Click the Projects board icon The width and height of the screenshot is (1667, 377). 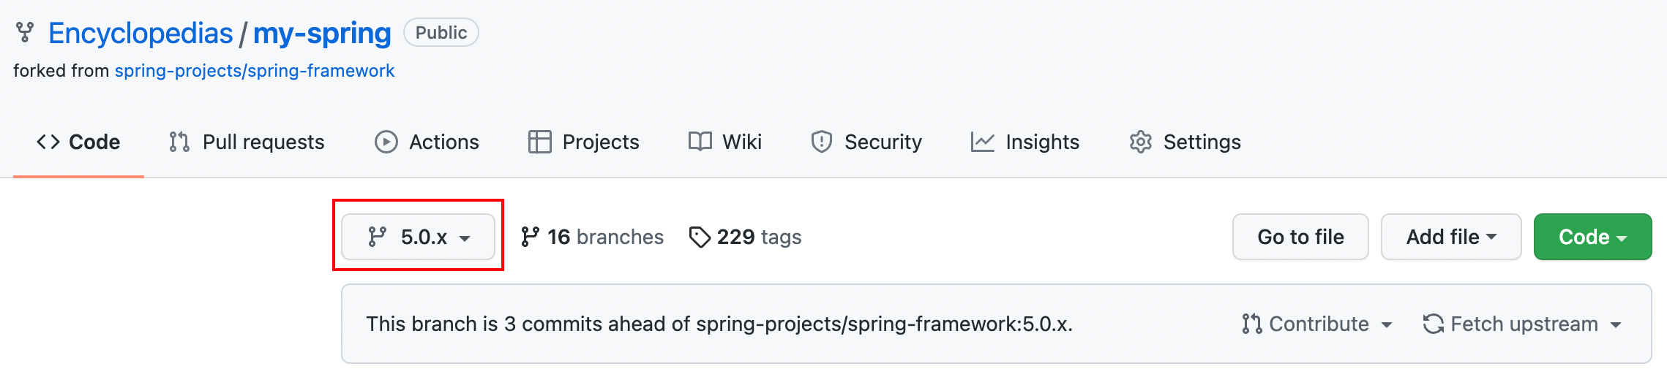coord(540,142)
